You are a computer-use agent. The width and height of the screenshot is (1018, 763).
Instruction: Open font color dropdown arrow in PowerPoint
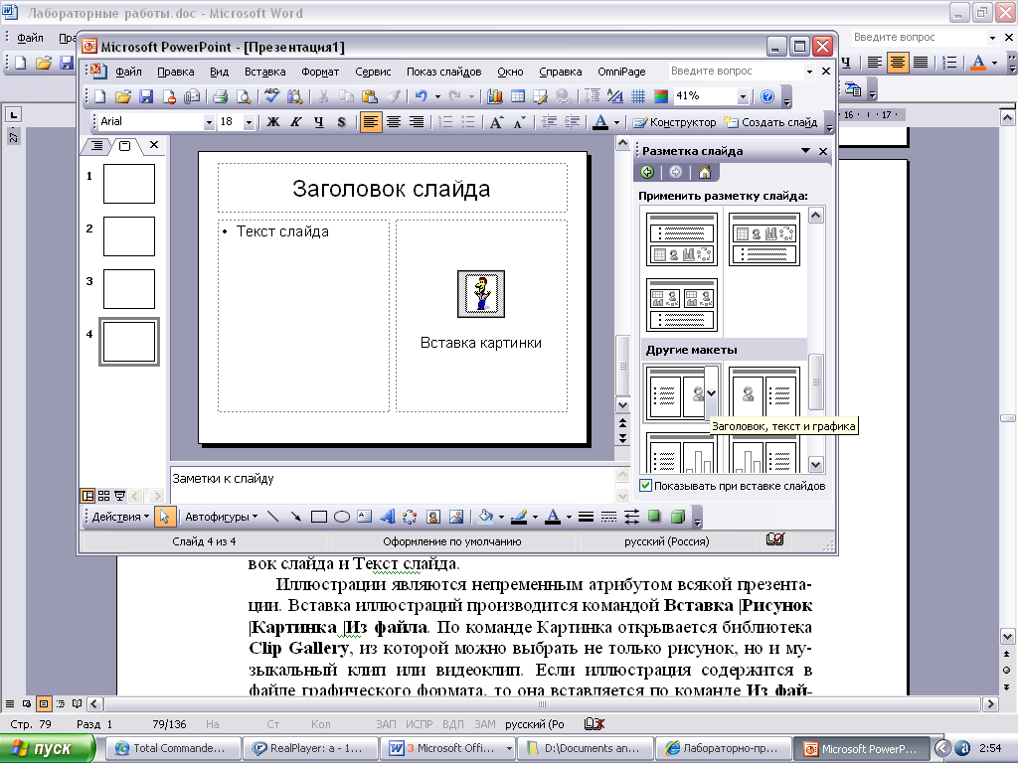(x=616, y=122)
